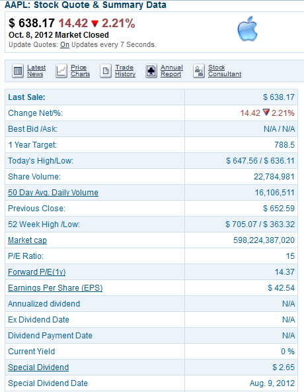Click the Forward P/E(1y) link
Viewport: 304px width, 392px height.
coord(37,272)
